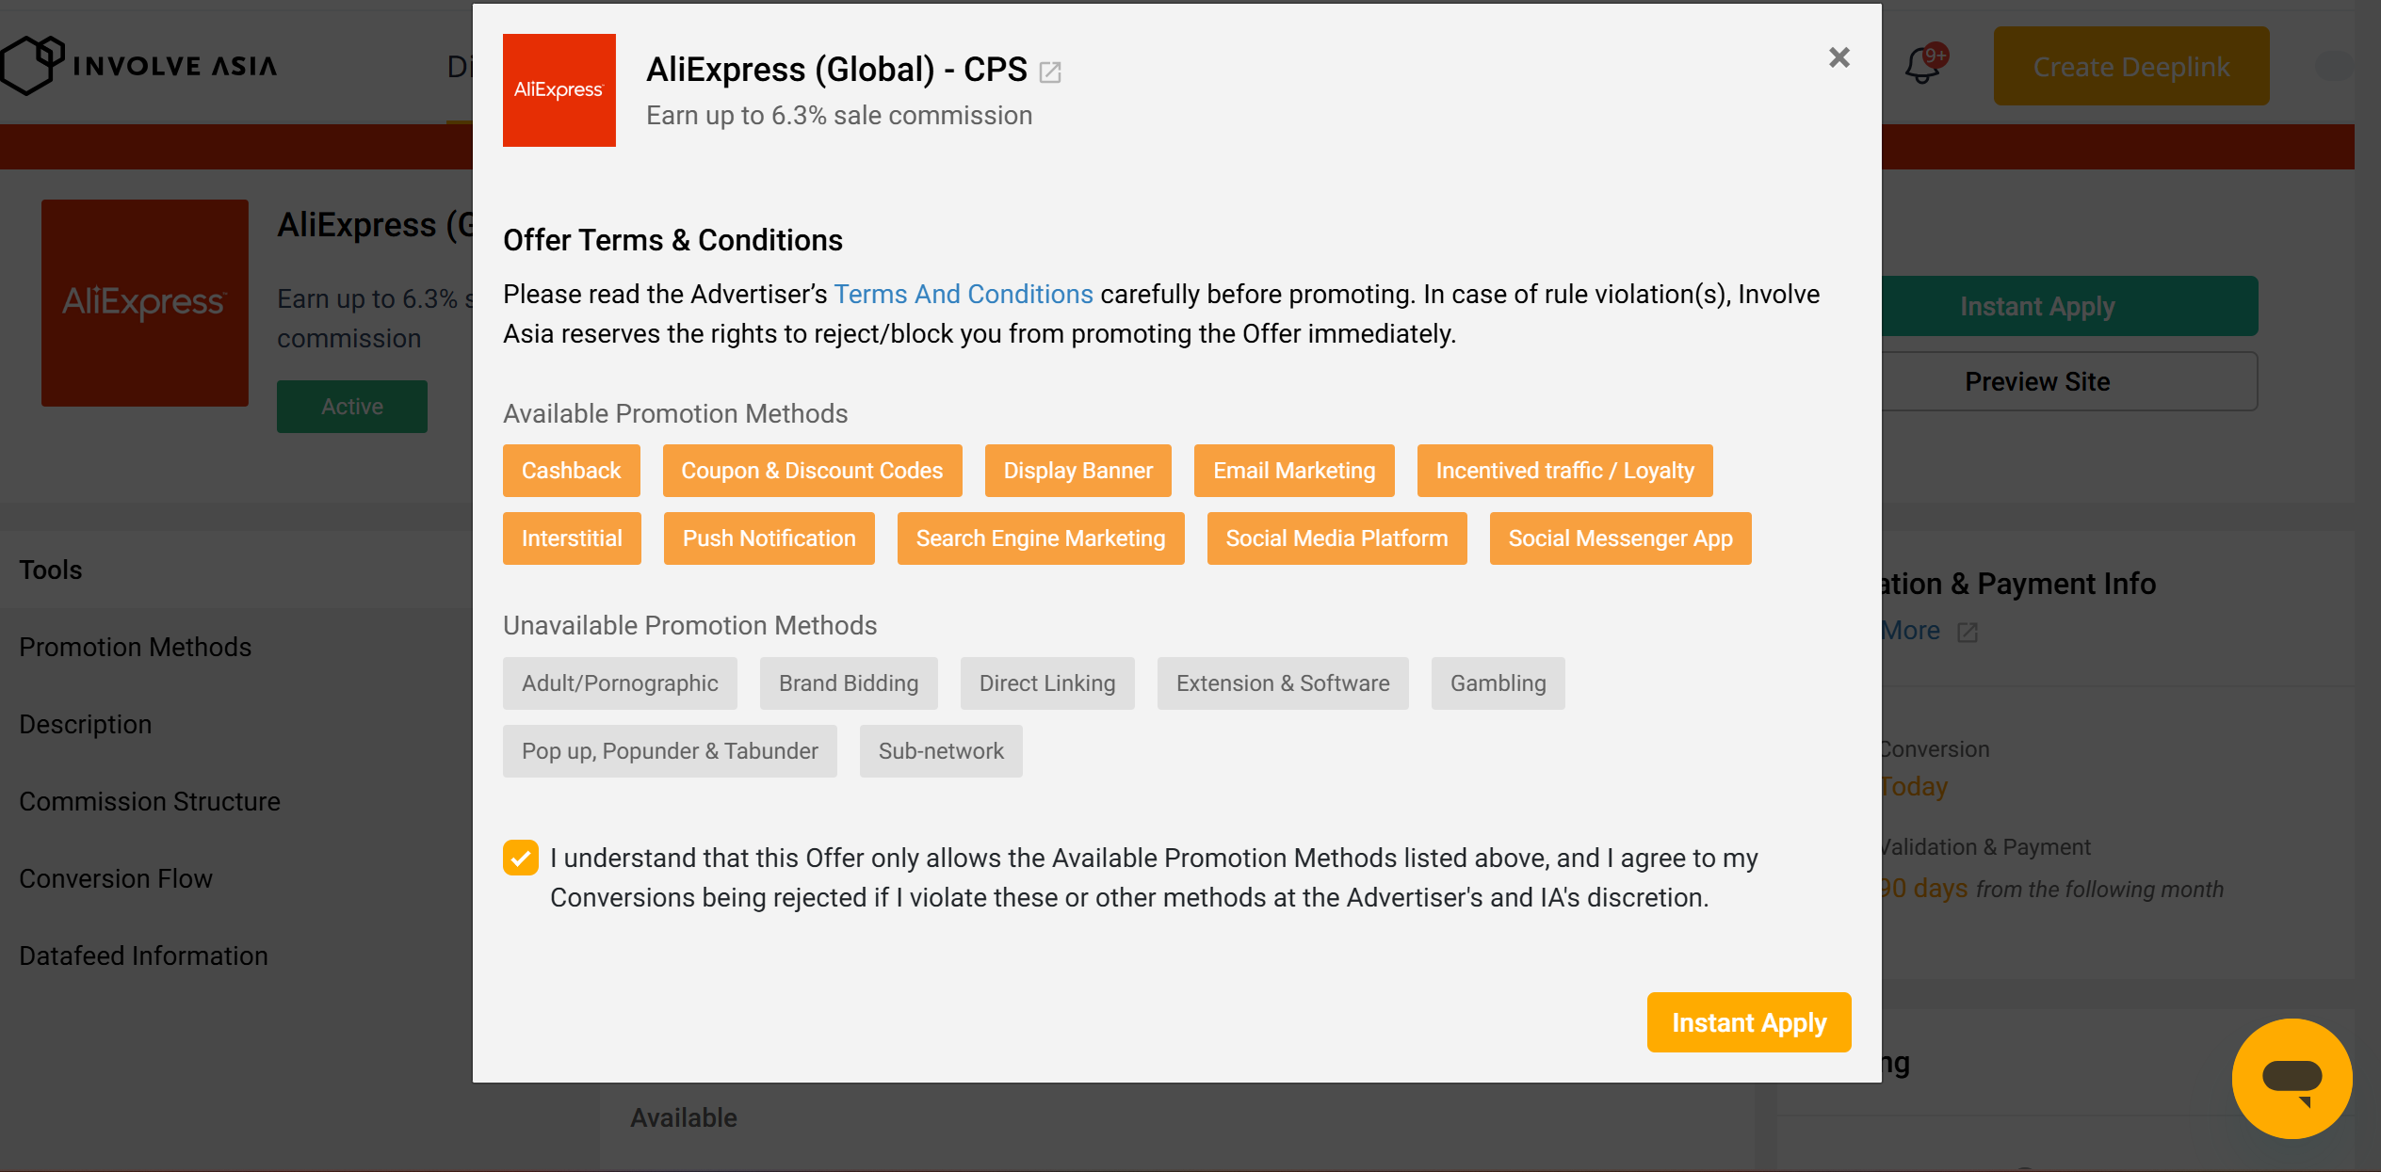Open the notifications bell icon

[1922, 66]
